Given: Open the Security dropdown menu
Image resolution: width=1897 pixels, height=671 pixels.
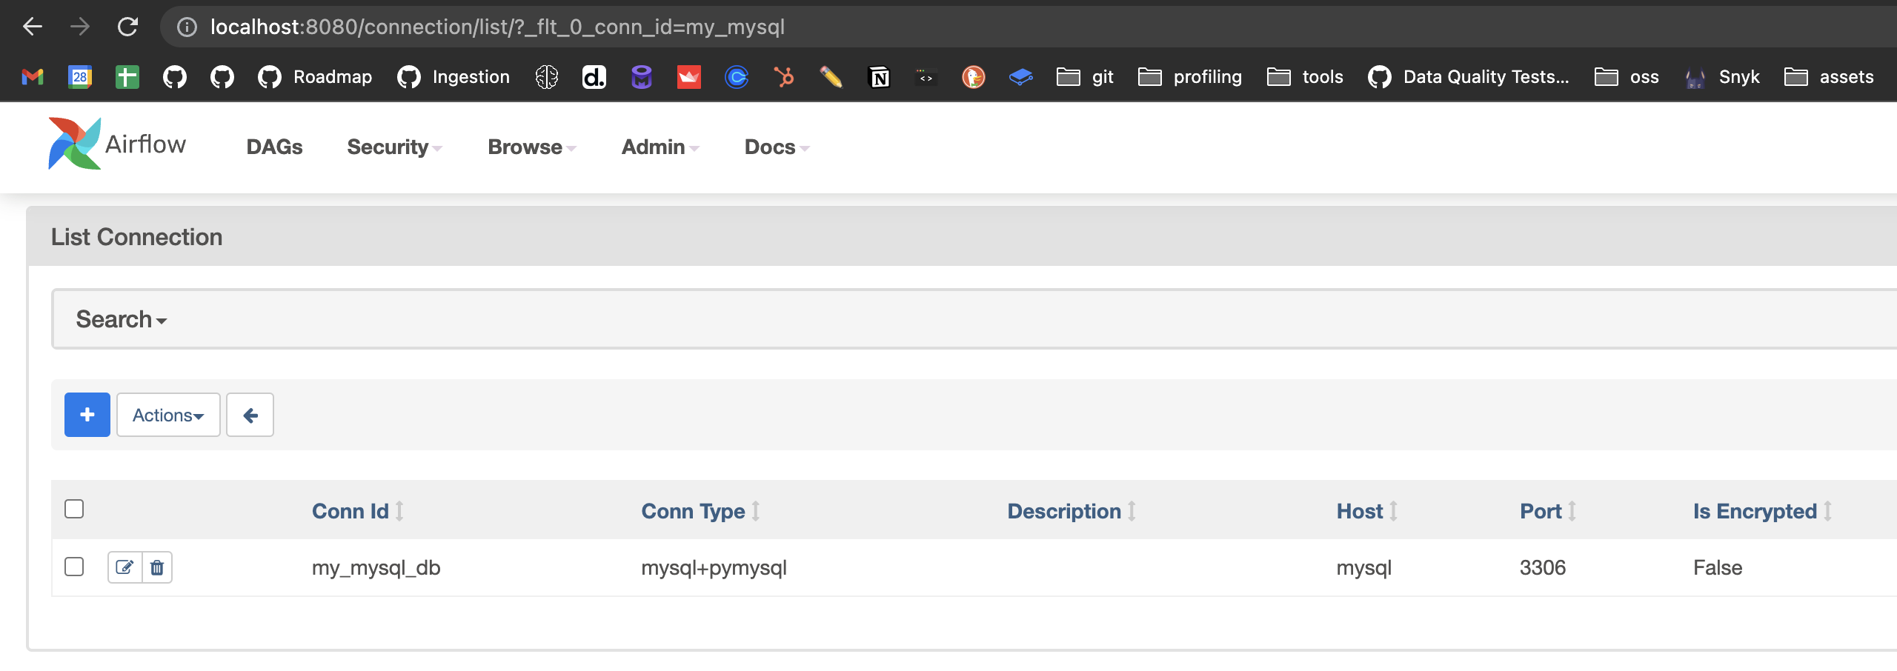Looking at the screenshot, I should pyautogui.click(x=395, y=147).
